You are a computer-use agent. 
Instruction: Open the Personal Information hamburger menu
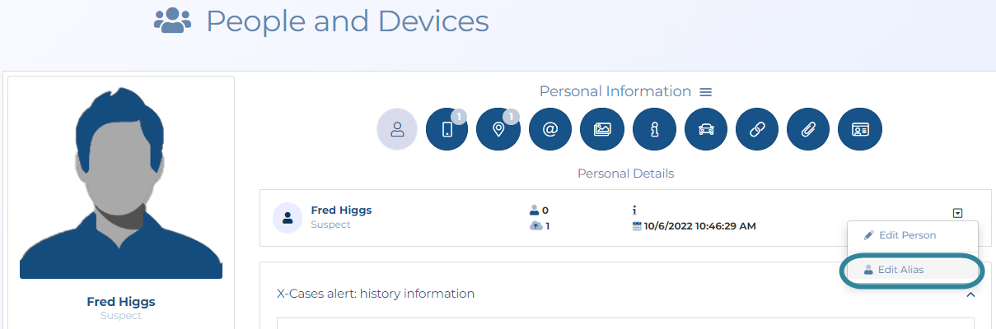pos(705,92)
